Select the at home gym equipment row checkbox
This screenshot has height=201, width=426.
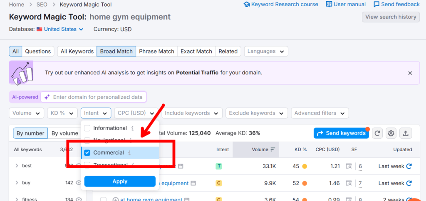point(103,200)
